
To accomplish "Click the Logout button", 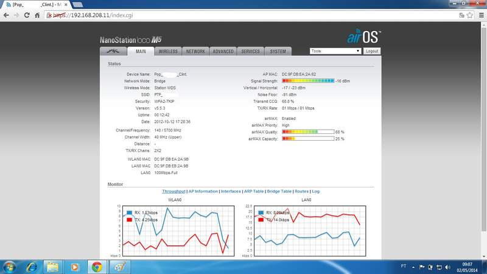I will pyautogui.click(x=372, y=51).
